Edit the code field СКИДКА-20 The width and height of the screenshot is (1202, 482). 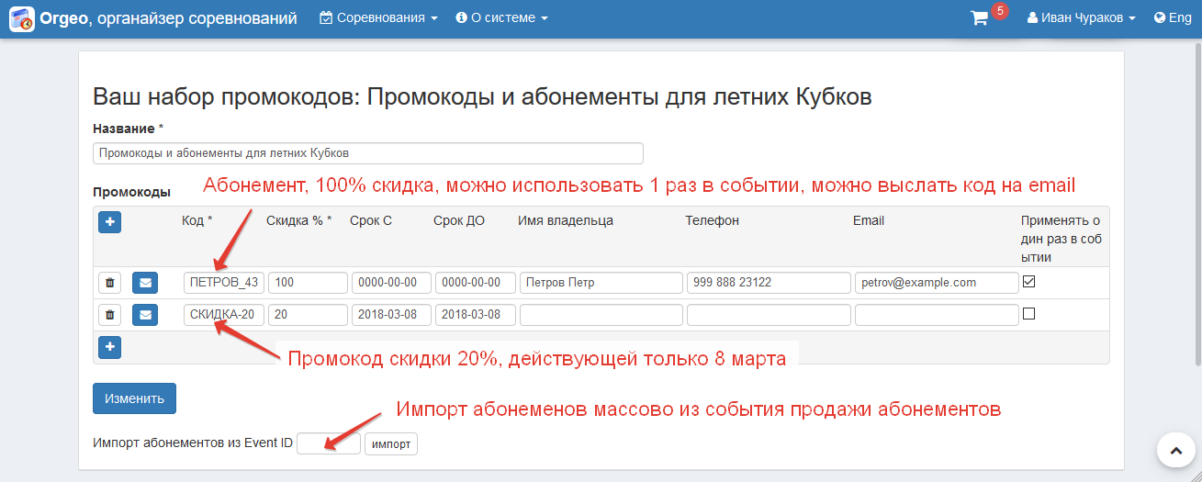click(224, 315)
